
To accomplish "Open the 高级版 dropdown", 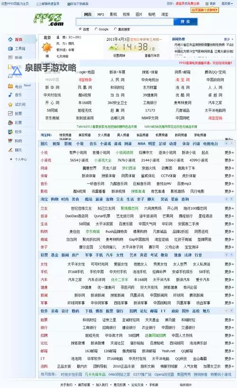I will [x=227, y=3].
